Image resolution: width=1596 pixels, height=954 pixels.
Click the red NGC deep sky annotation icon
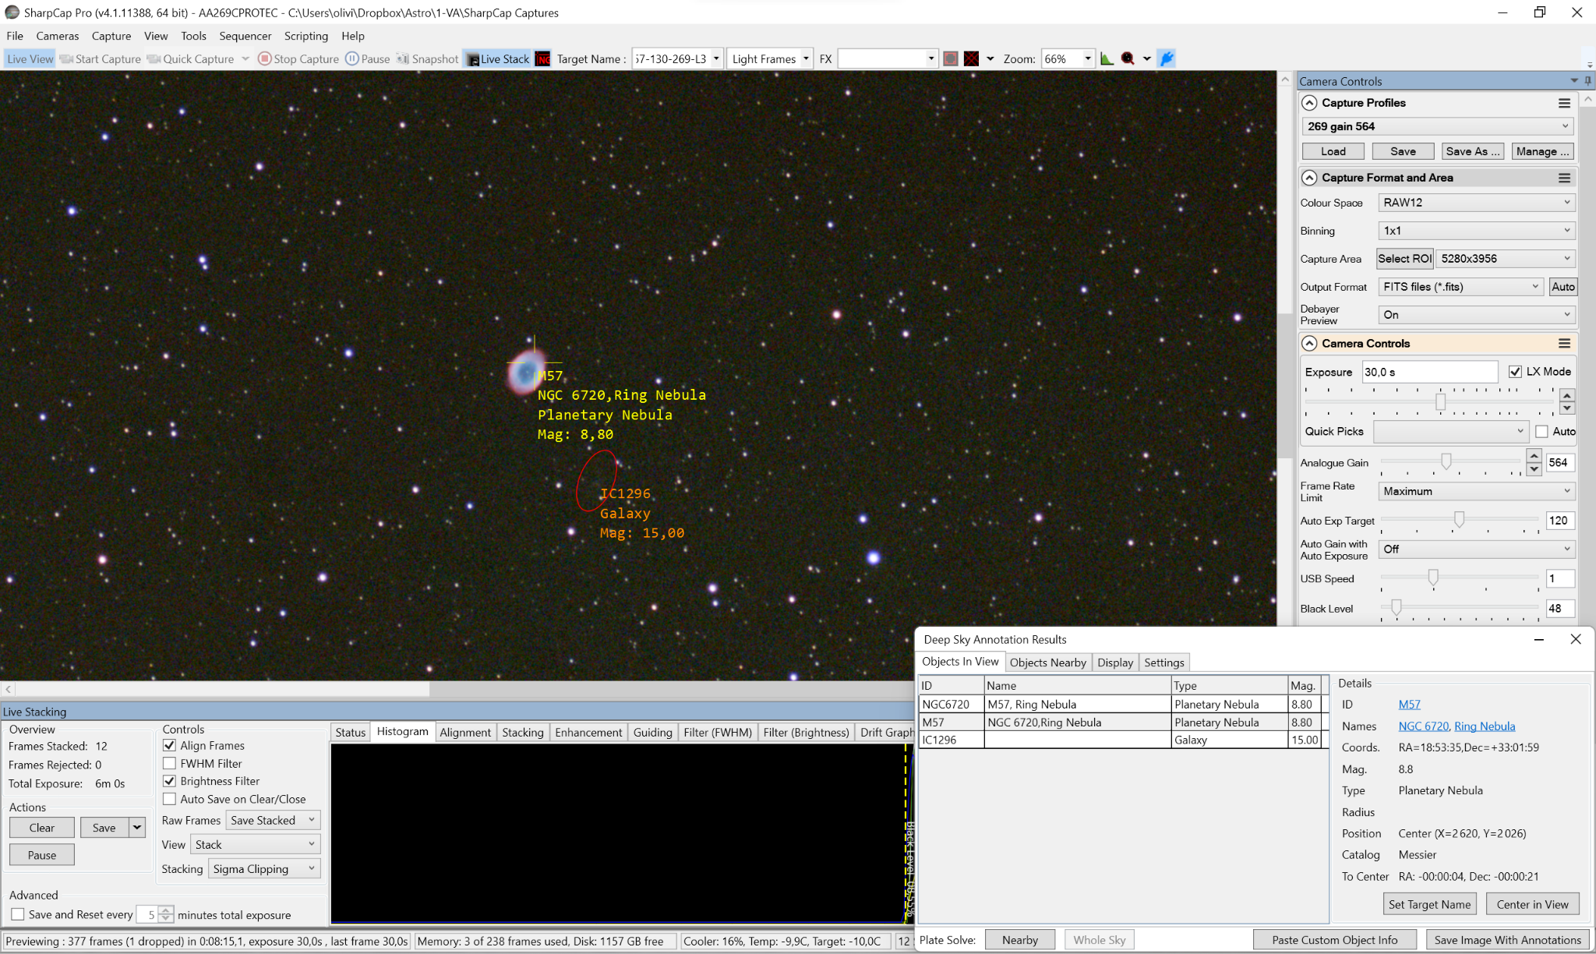[543, 58]
